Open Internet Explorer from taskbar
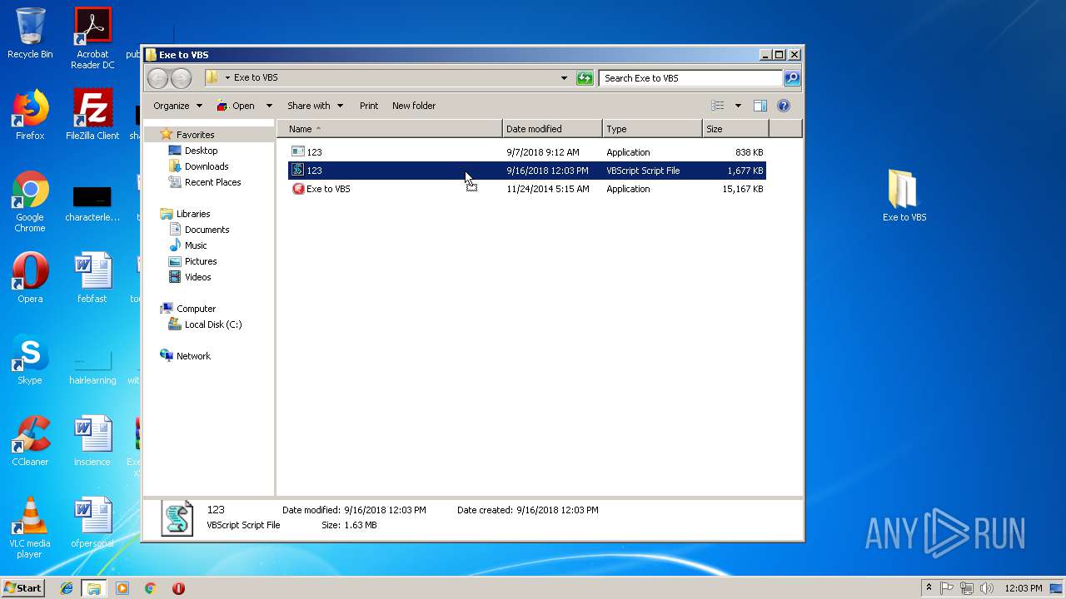 67,588
